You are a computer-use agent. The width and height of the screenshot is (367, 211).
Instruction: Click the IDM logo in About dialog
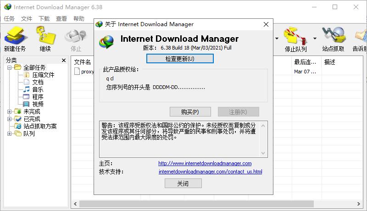[106, 42]
